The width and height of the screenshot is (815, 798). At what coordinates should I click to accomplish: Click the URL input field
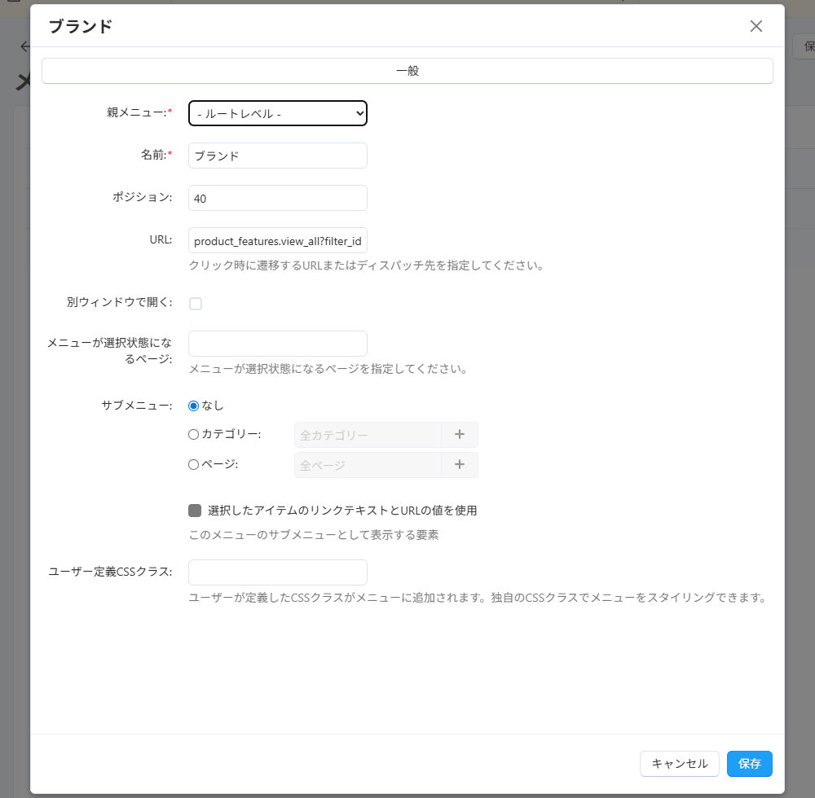click(278, 241)
